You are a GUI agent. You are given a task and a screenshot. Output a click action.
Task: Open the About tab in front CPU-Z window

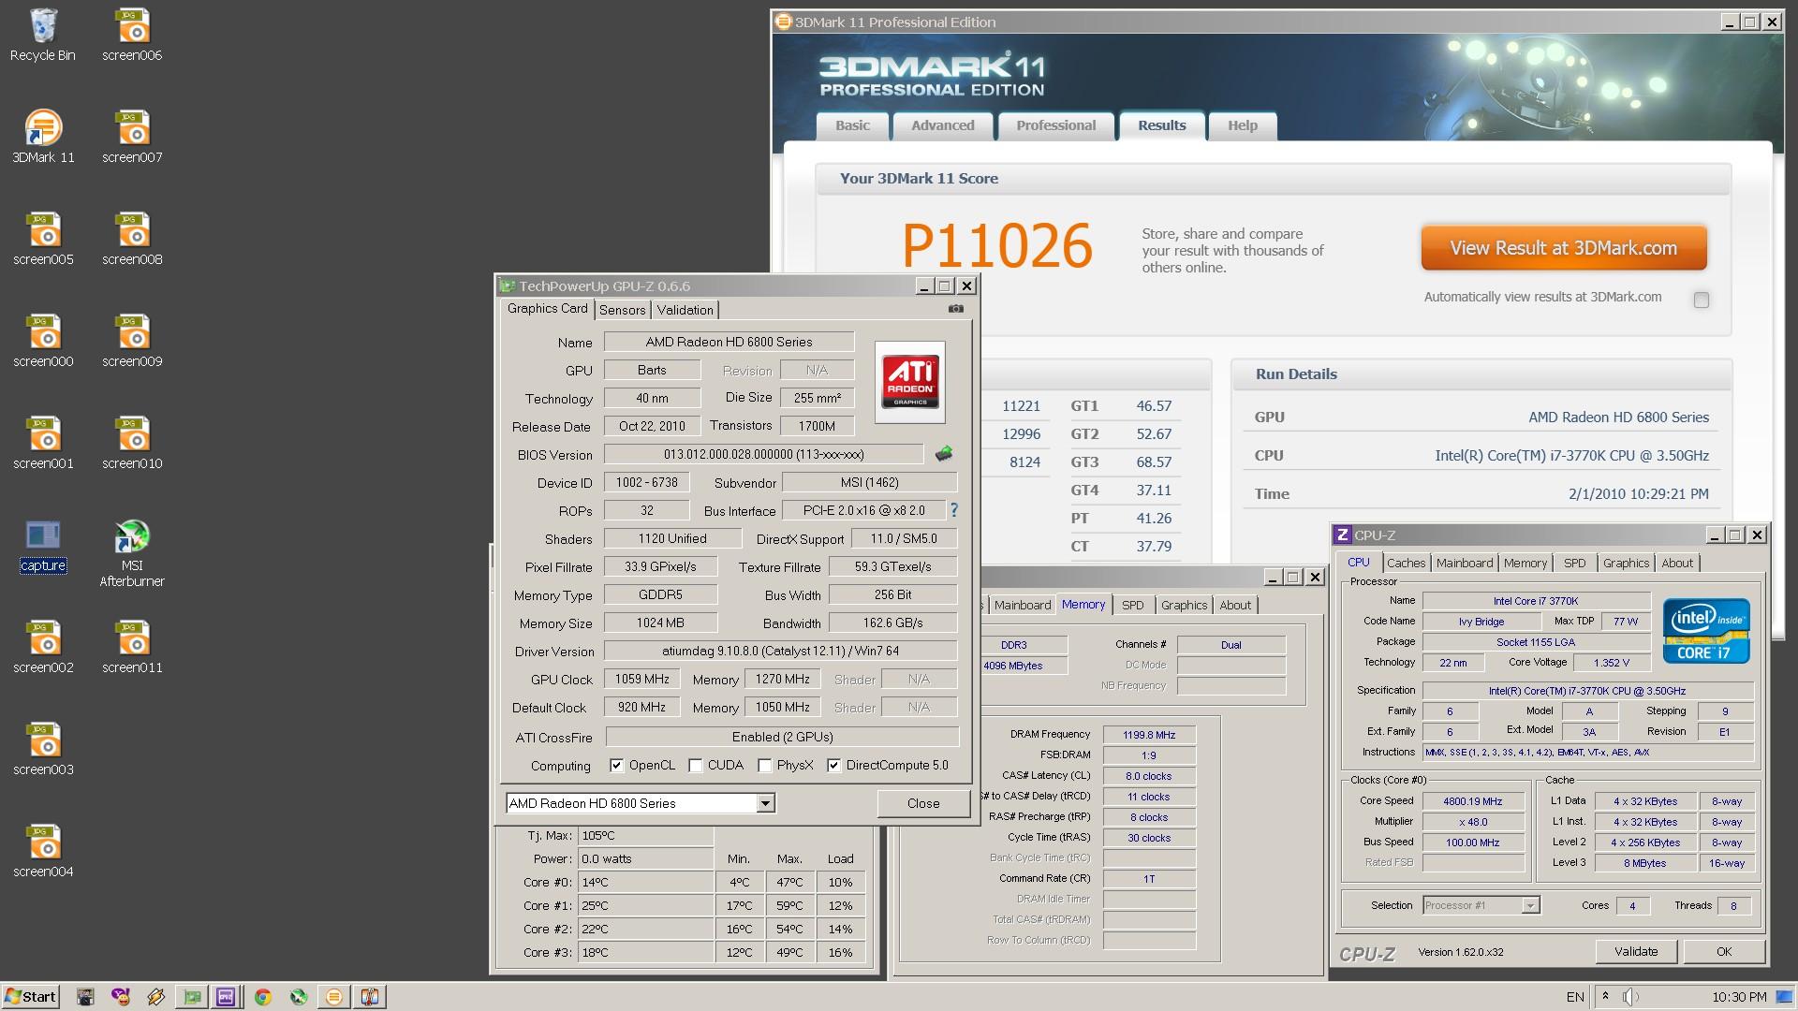pos(1676,563)
